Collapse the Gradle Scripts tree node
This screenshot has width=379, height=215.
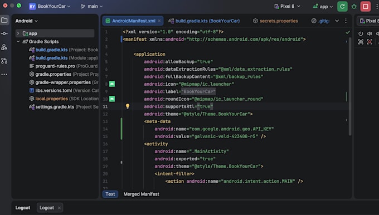pos(18,42)
